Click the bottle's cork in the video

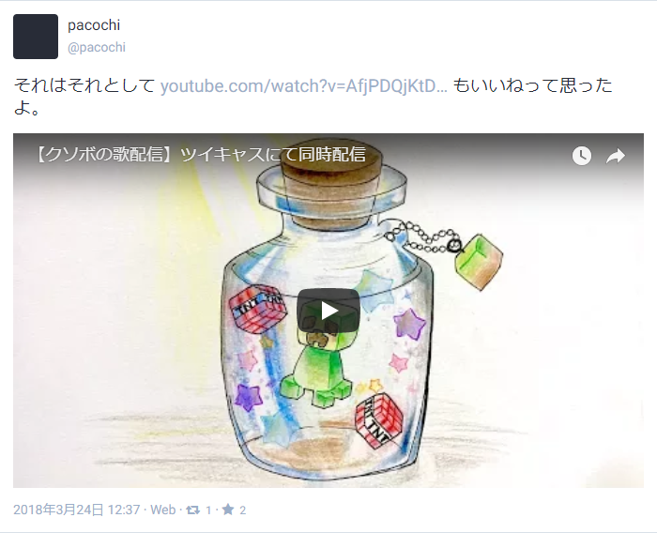(331, 184)
